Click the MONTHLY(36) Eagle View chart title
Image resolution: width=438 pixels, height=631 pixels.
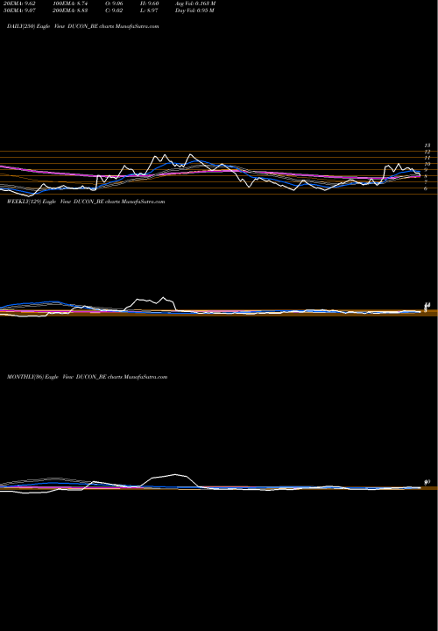(x=87, y=377)
